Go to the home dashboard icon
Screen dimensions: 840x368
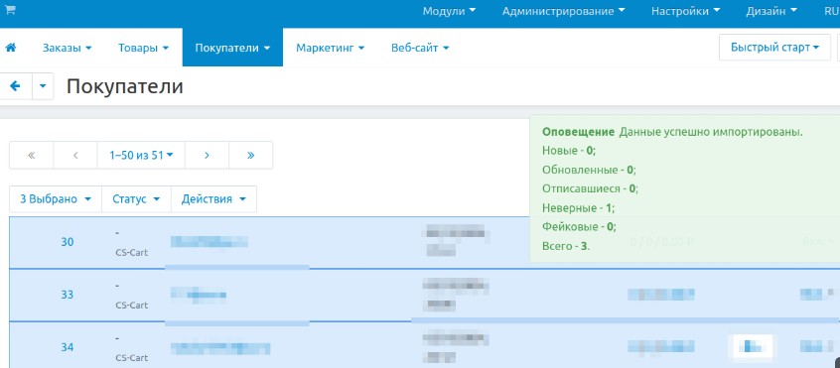click(11, 48)
